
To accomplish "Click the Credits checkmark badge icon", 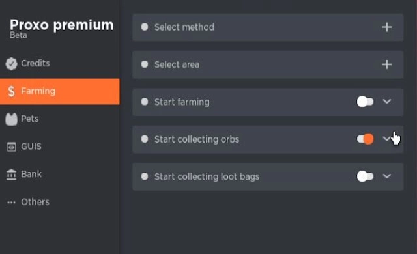I will tap(11, 64).
